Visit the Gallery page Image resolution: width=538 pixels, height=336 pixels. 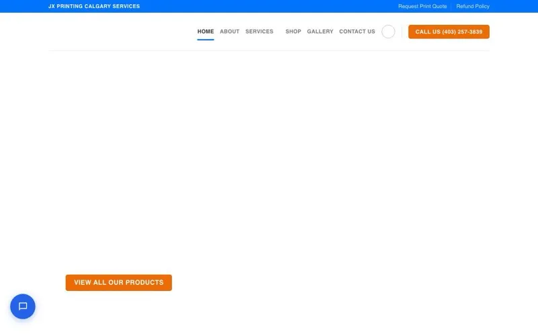320,32
